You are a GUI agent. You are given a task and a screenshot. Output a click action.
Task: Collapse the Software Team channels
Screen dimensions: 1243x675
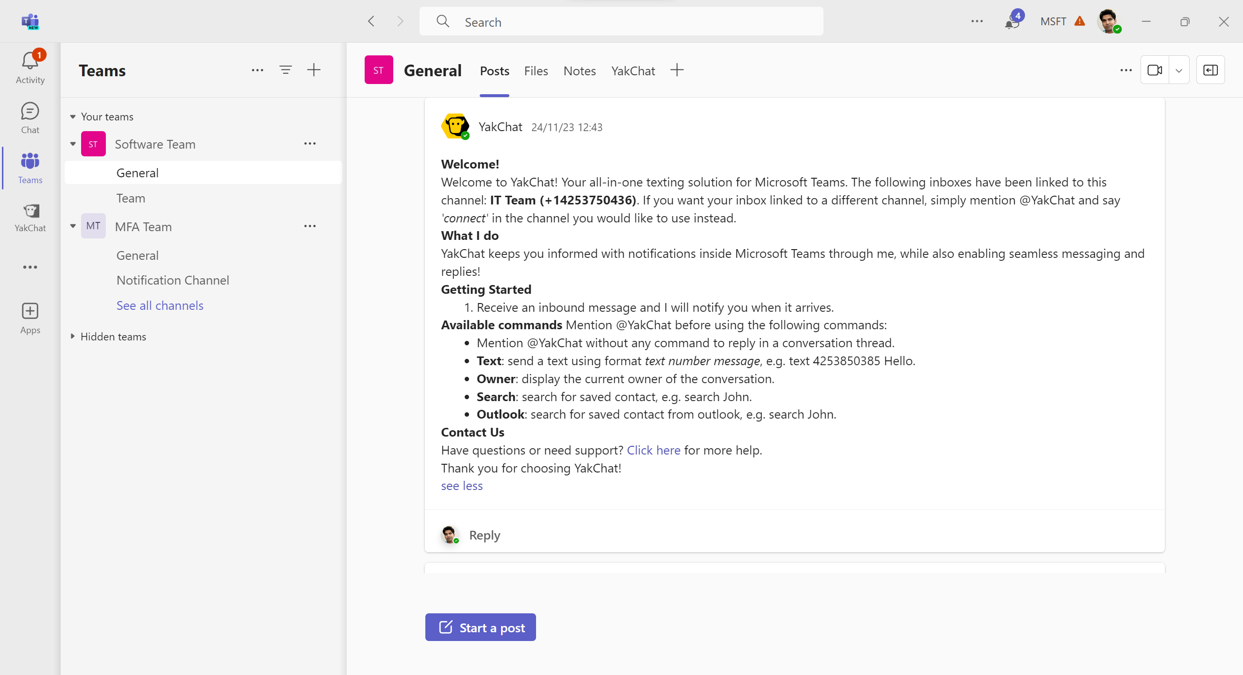pos(73,144)
